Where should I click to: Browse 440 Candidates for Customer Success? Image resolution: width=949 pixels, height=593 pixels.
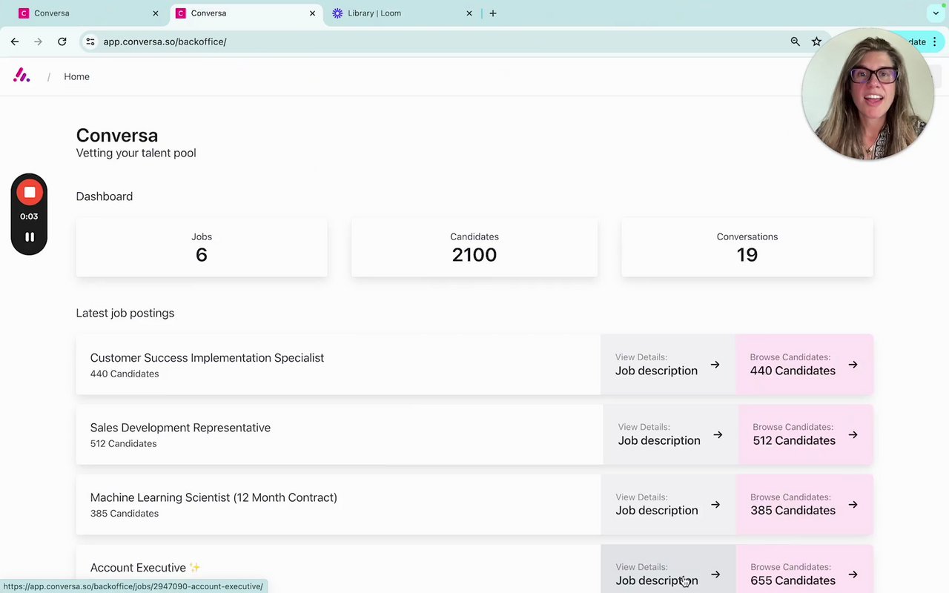click(x=804, y=365)
